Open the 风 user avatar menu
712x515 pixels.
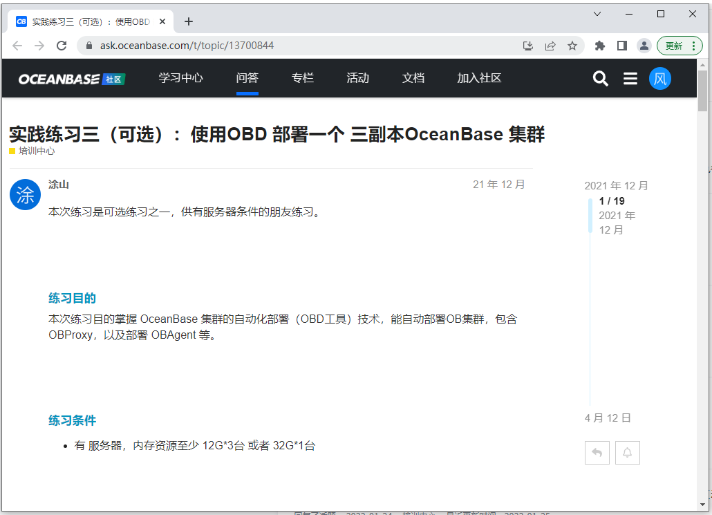(x=659, y=79)
